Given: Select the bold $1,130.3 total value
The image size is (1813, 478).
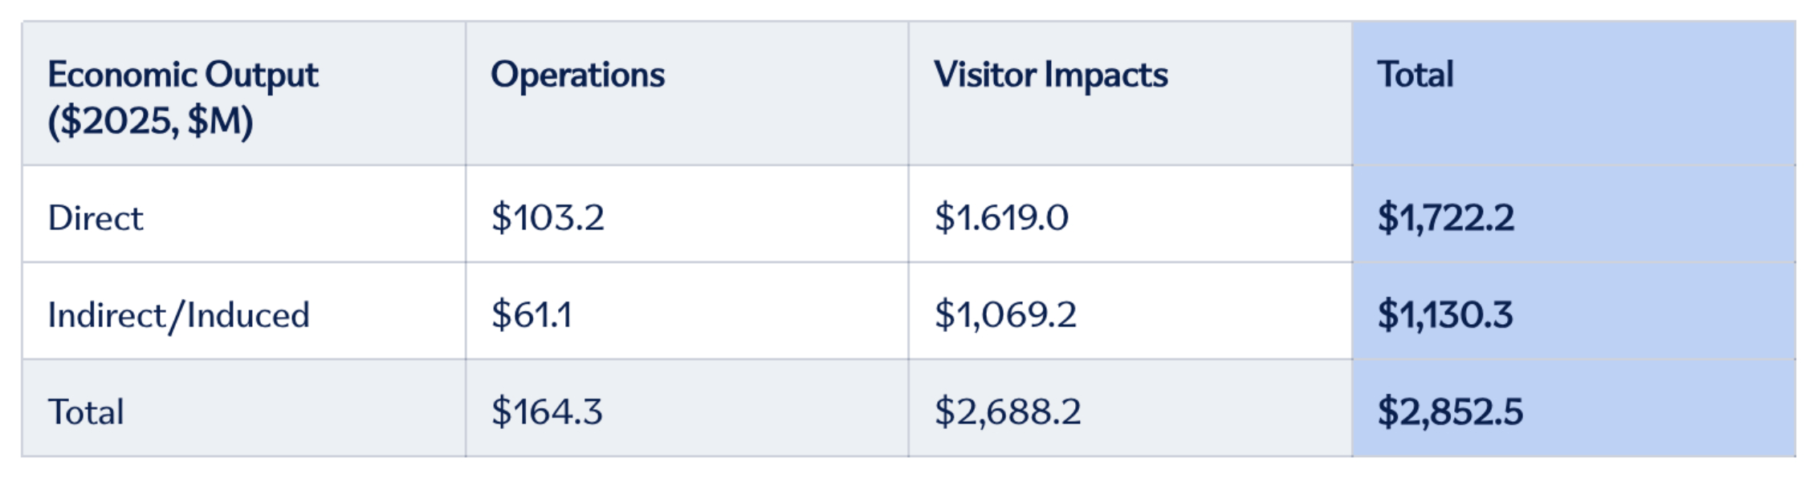Looking at the screenshot, I should coord(1444,314).
